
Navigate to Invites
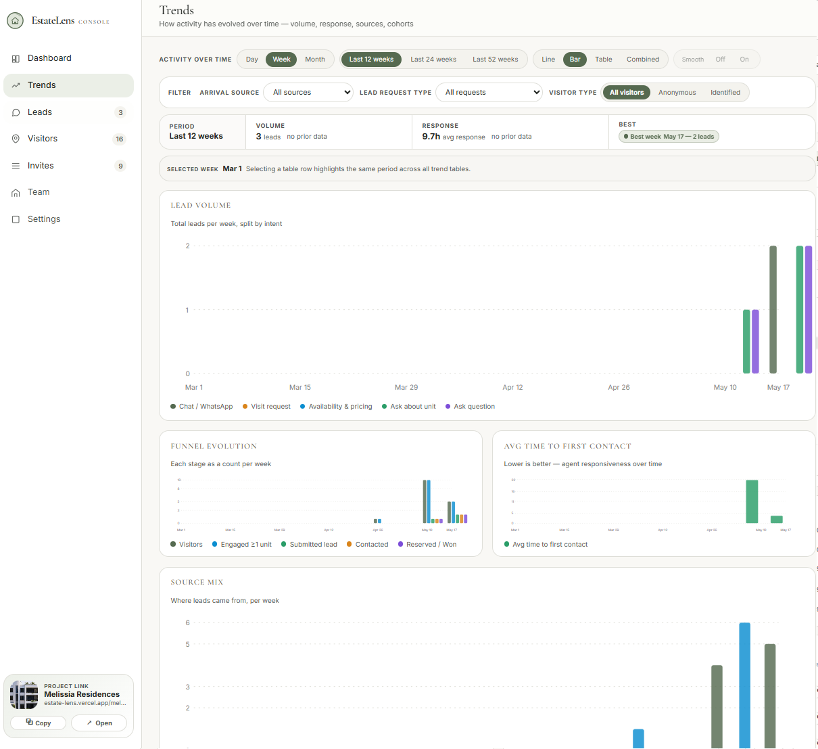68,166
